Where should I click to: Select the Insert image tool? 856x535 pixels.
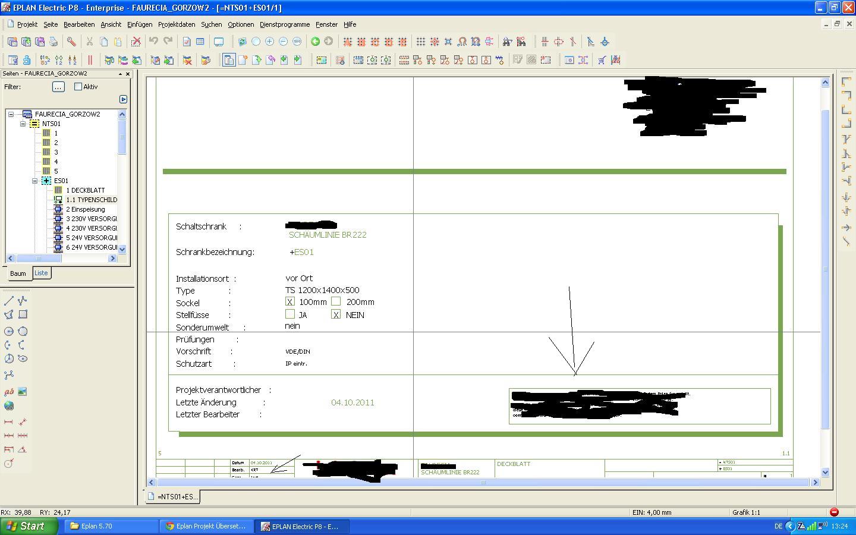point(23,392)
